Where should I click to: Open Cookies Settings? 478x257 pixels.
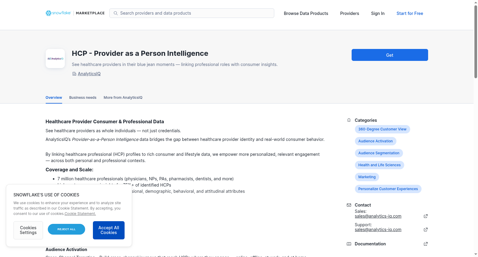click(28, 230)
